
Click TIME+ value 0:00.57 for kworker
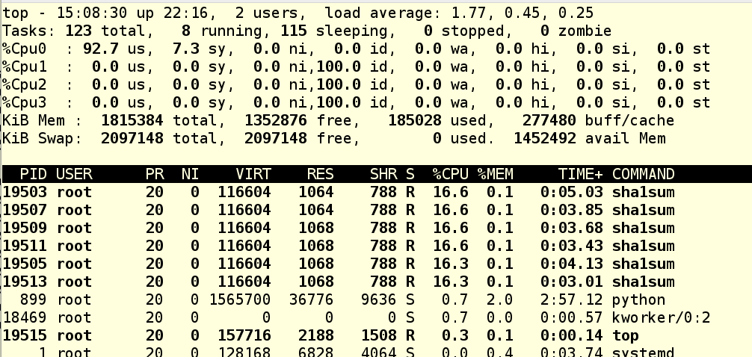click(x=571, y=317)
